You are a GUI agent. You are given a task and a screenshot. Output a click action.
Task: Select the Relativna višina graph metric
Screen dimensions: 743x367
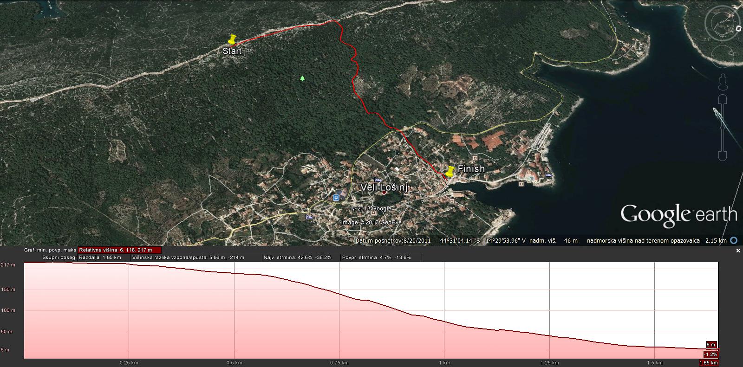click(x=119, y=250)
